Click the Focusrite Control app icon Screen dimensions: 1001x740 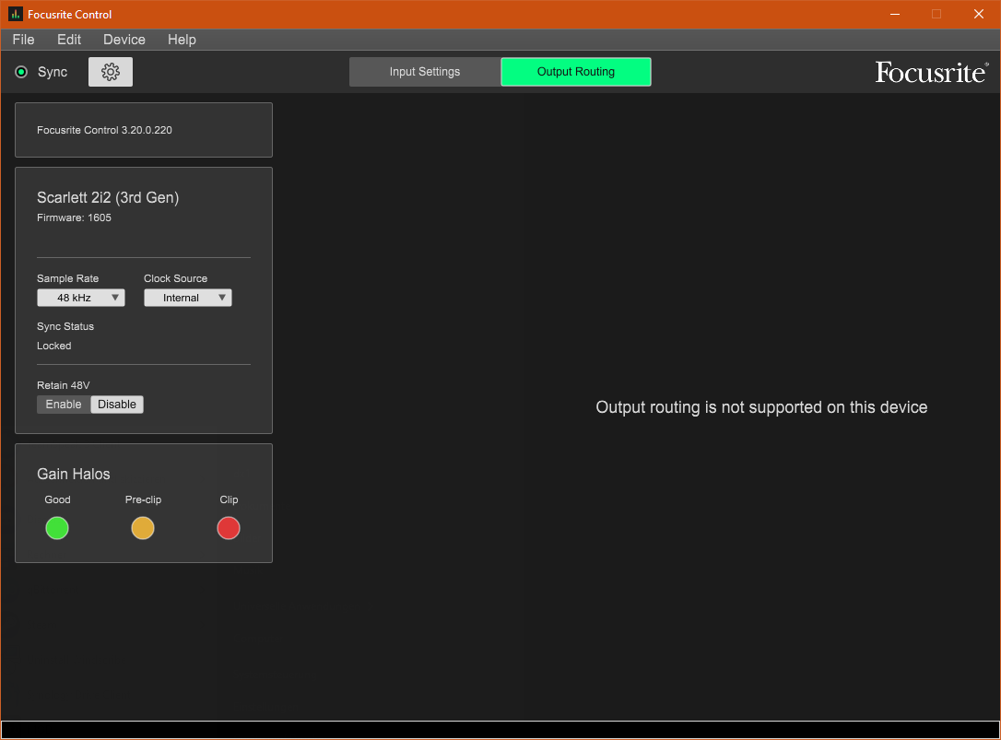(15, 14)
